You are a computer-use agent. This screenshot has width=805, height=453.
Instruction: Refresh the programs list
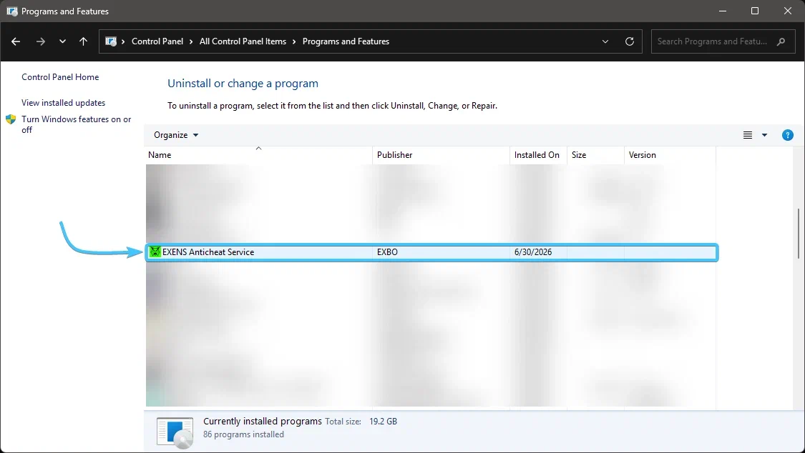click(630, 41)
